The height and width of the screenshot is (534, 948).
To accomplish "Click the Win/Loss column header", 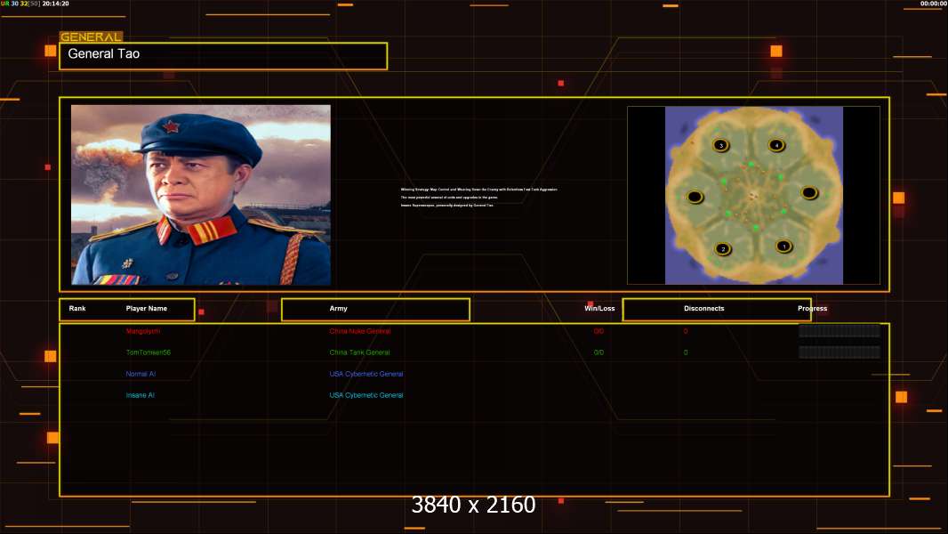I will point(599,309).
